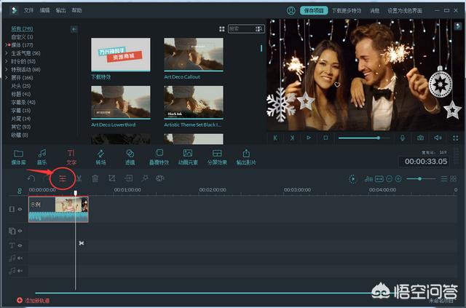Click the circled edit settings icon
This screenshot has width=466, height=308.
point(63,178)
